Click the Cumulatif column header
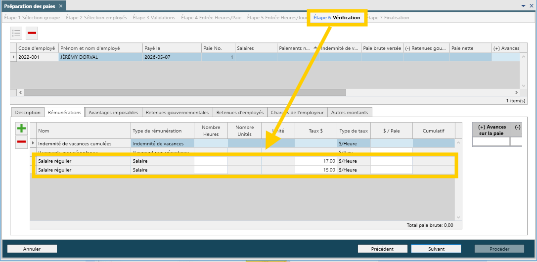 (434, 131)
